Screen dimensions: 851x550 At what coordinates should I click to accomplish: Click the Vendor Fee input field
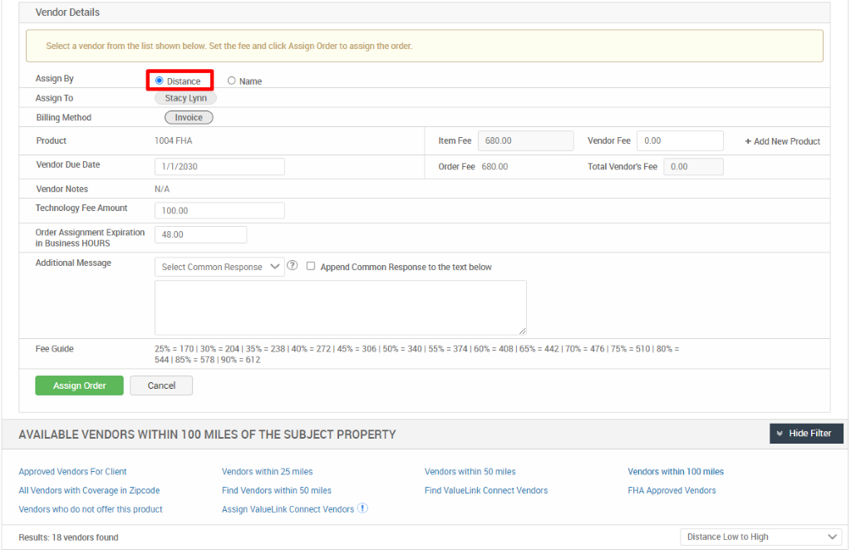680,141
